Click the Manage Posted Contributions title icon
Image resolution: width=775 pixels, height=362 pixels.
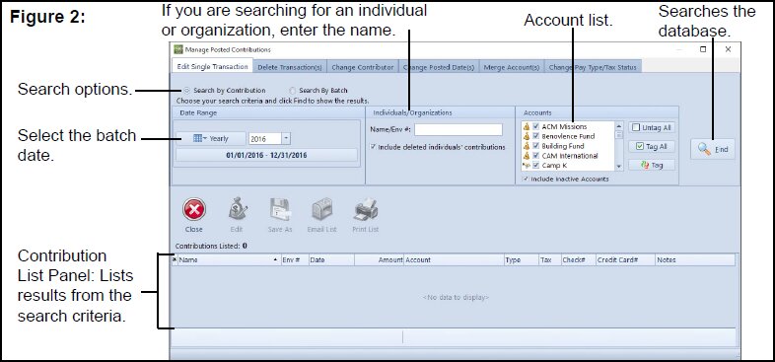178,49
